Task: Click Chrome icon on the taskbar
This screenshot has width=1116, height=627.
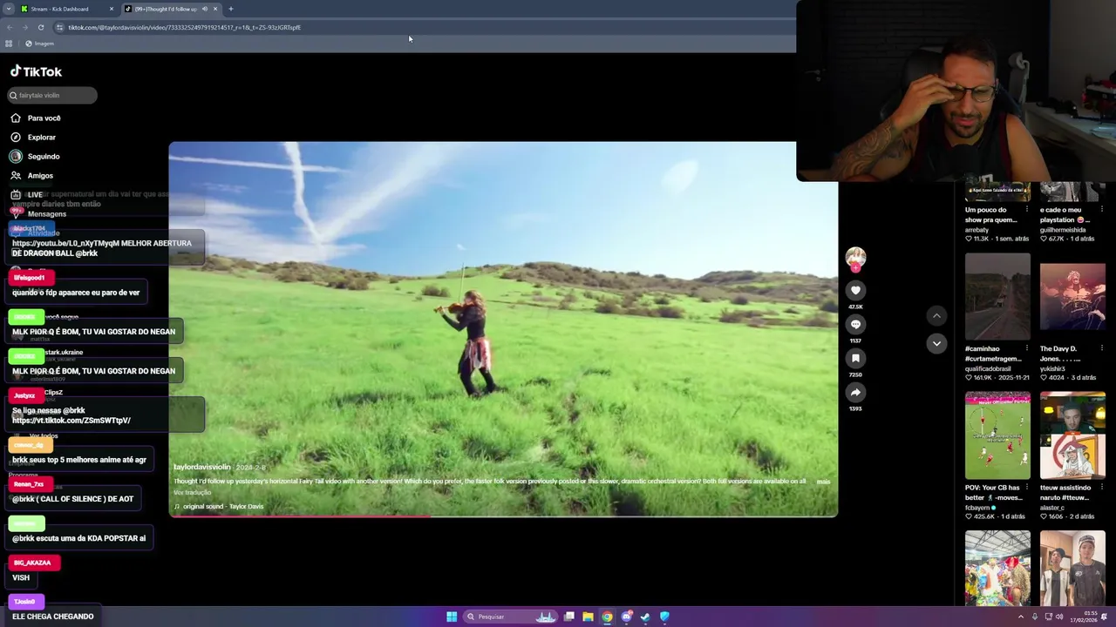Action: [x=608, y=617]
